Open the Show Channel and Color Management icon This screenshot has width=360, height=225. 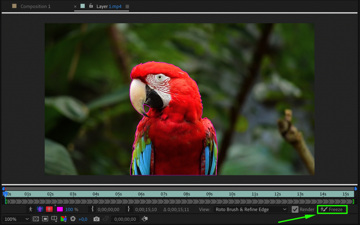tap(64, 219)
